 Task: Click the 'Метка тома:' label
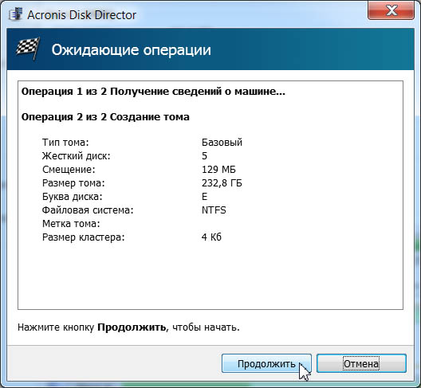[71, 224]
